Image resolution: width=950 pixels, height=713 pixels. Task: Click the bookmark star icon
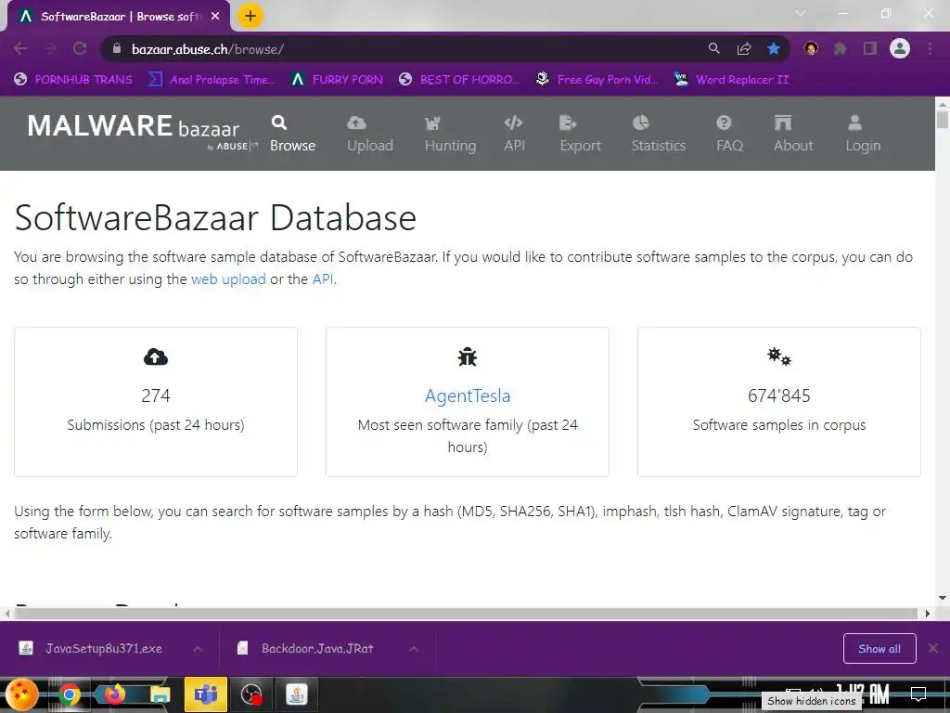tap(774, 48)
